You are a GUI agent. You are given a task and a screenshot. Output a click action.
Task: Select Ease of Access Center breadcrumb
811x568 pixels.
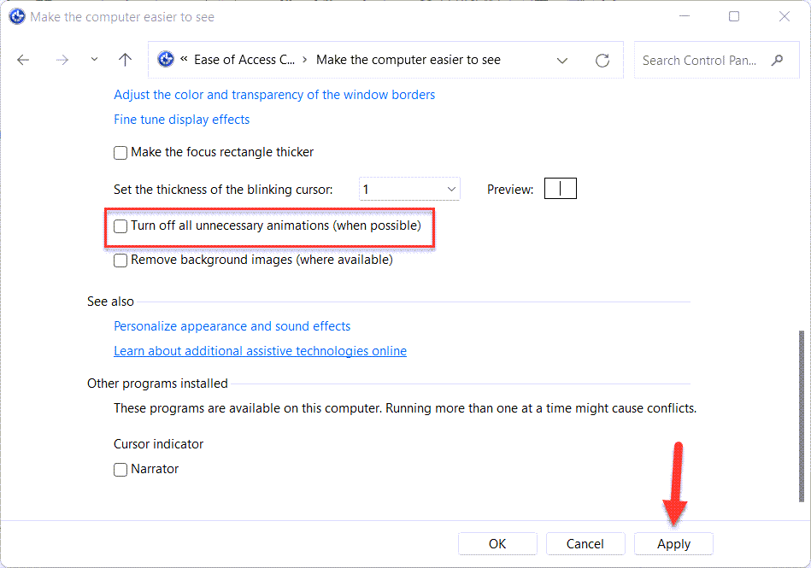coord(244,60)
